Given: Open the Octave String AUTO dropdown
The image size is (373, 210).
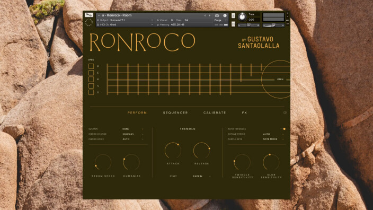Looking at the screenshot, I should tap(273, 134).
